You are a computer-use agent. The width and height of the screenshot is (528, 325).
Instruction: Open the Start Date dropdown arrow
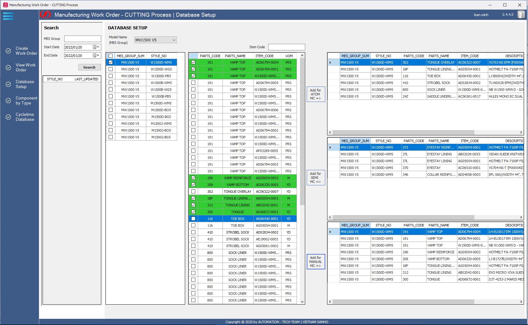tap(98, 47)
